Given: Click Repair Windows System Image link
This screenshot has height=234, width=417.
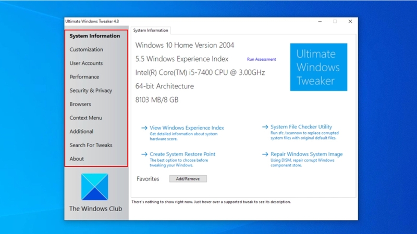Looking at the screenshot, I should point(306,154).
